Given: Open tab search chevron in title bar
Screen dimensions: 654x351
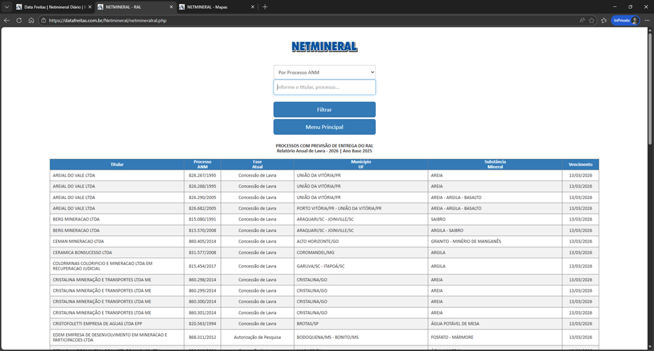Looking at the screenshot, I should [x=6, y=7].
